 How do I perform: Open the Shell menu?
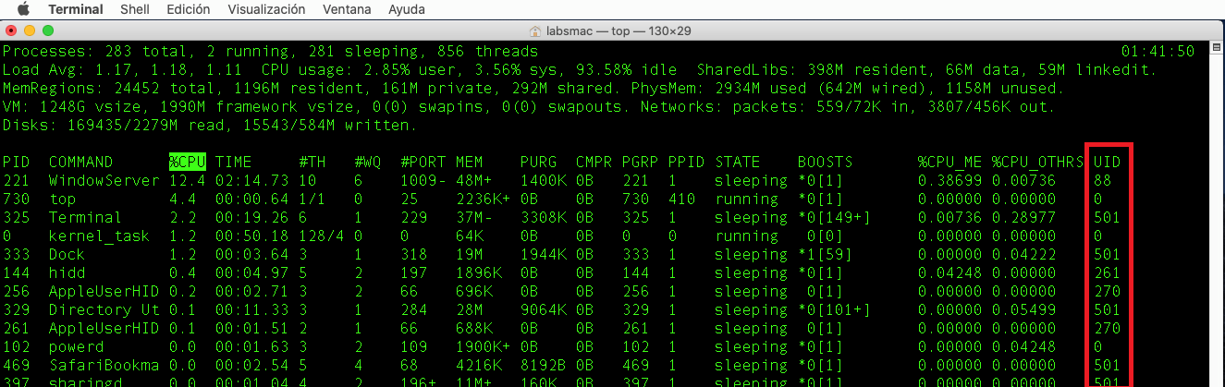137,9
